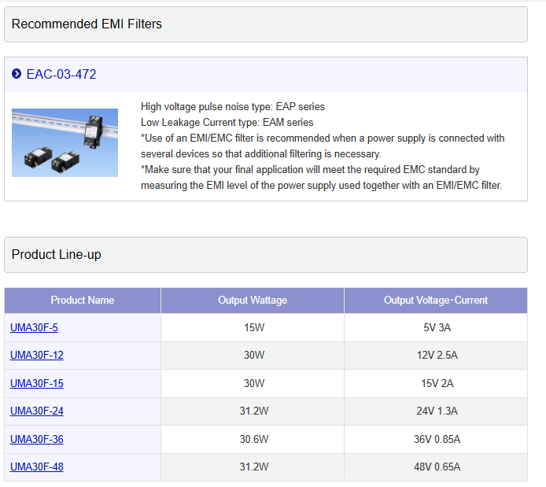
Task: Select the Product Line-up section heading
Action: [x=57, y=255]
